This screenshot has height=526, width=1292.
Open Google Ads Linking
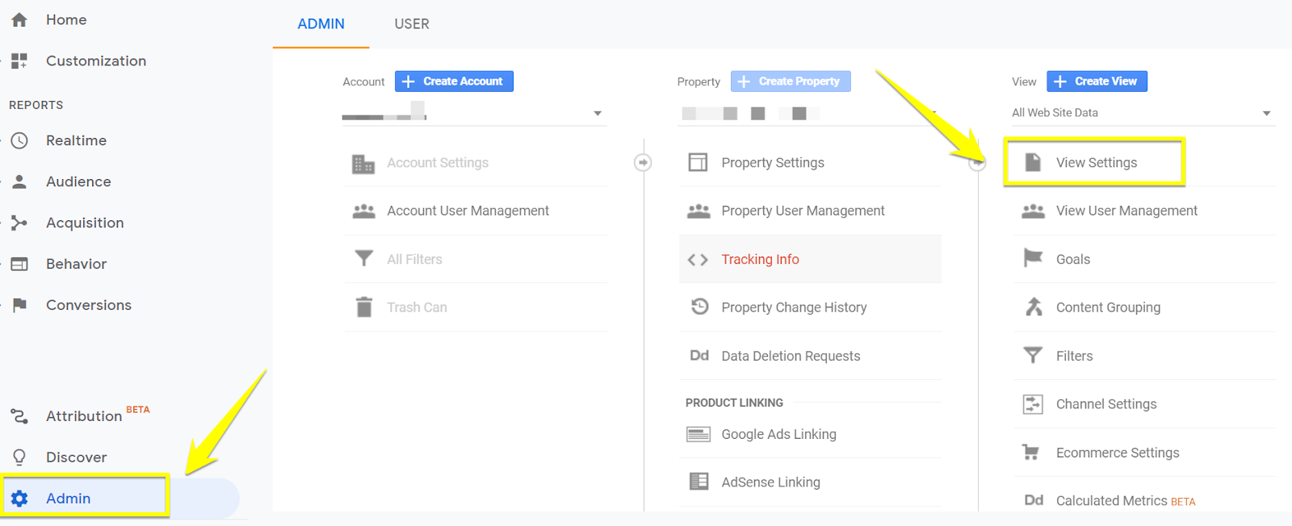tap(778, 434)
